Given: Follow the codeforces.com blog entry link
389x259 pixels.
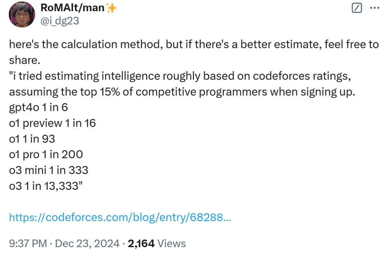Looking at the screenshot, I should [120, 217].
